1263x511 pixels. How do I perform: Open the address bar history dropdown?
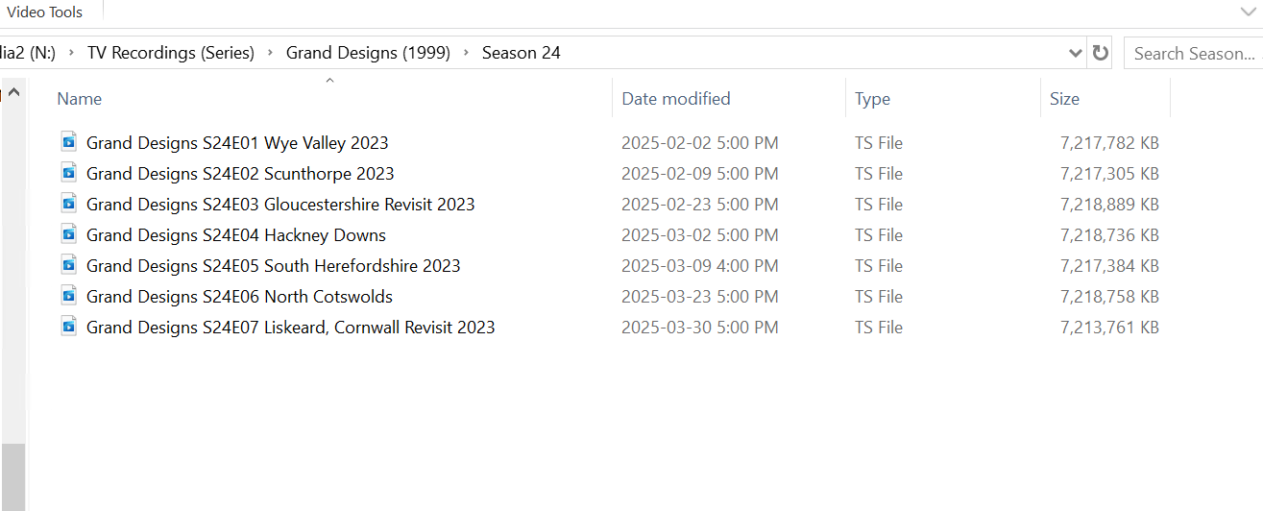(x=1076, y=54)
